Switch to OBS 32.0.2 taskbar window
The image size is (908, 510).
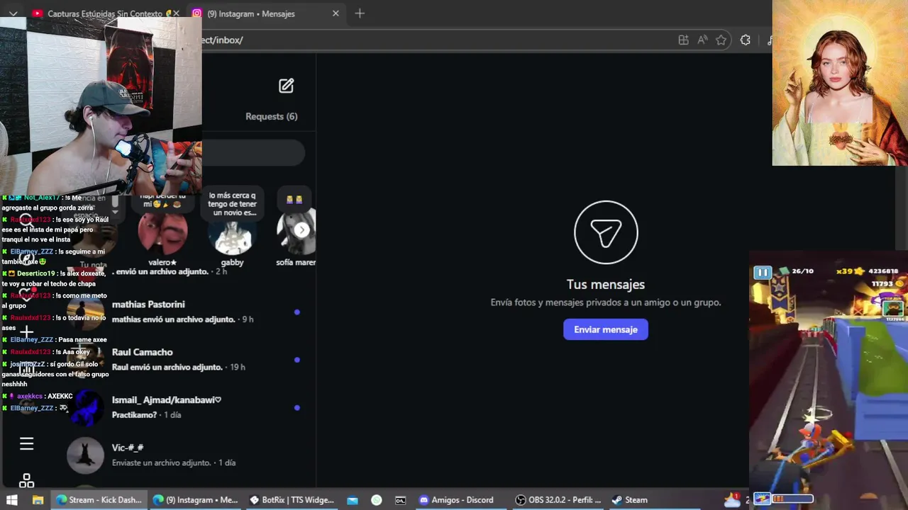click(558, 500)
